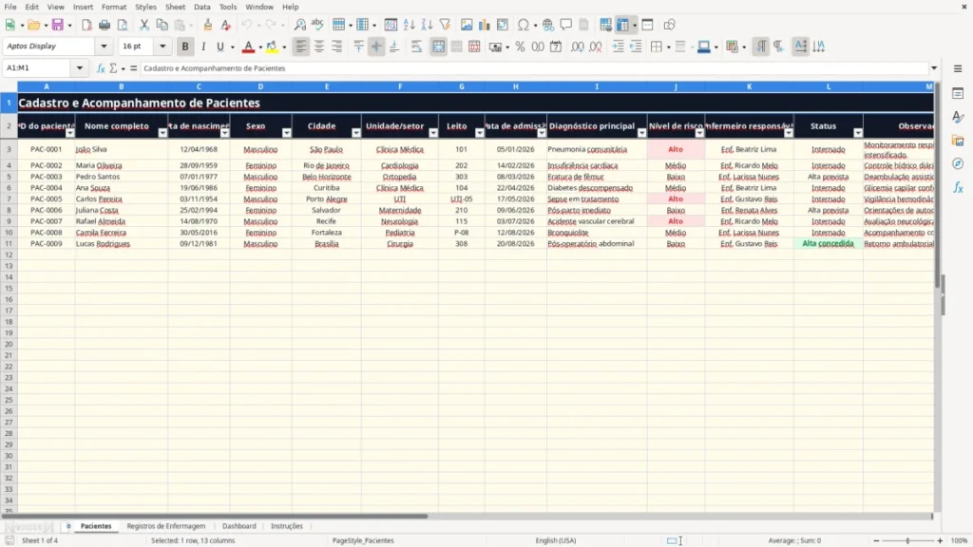Toggle underline formatting
Image resolution: width=973 pixels, height=547 pixels.
(x=220, y=47)
